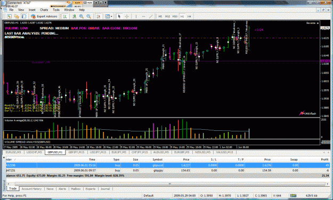
Task: Toggle chart auto-scroll/shift icon
Action: coord(99,16)
